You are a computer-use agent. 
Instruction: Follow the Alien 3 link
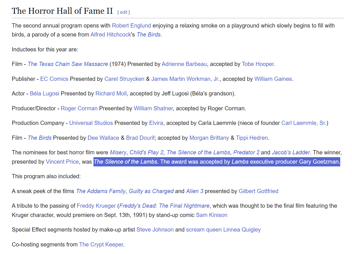click(x=195, y=191)
